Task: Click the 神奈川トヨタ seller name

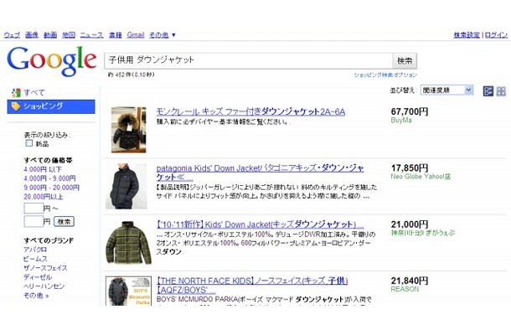Action: tap(423, 233)
